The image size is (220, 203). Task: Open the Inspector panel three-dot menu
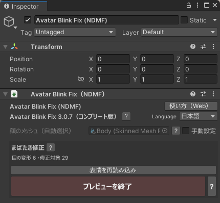[197, 5]
